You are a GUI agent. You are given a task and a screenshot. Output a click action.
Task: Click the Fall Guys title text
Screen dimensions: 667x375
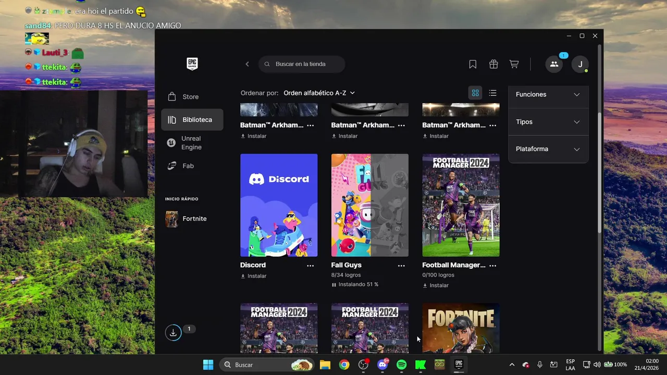[x=347, y=265]
